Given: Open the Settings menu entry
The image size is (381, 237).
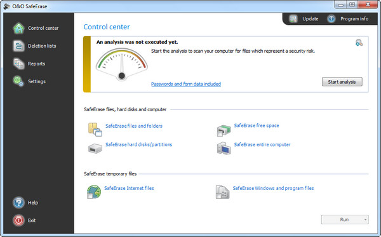Looking at the screenshot, I should (x=37, y=81).
